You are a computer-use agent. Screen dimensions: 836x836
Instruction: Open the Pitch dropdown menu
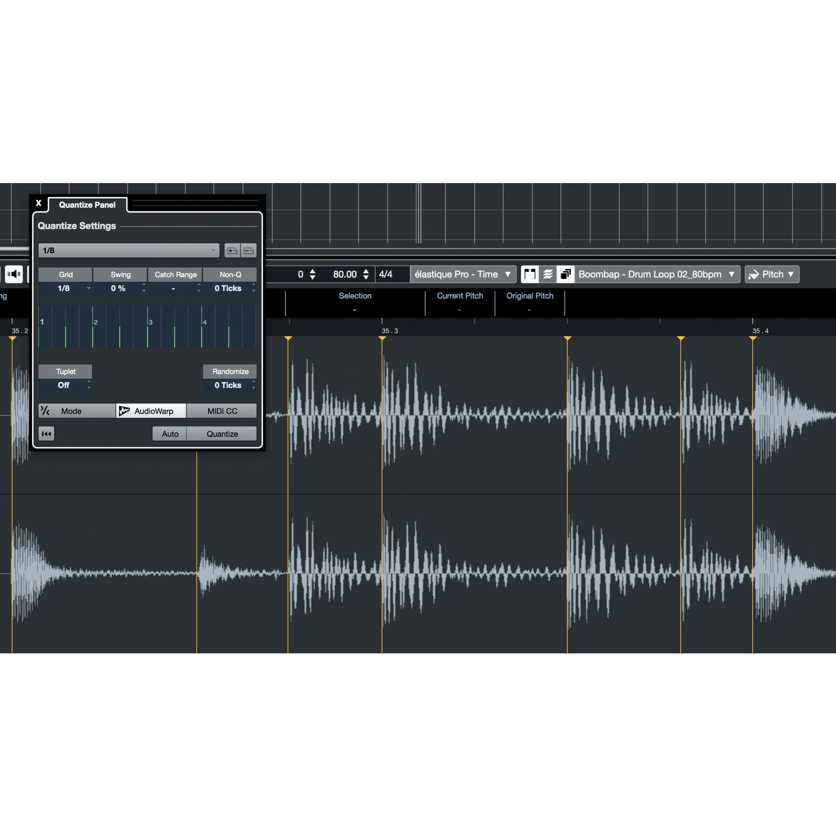point(772,274)
